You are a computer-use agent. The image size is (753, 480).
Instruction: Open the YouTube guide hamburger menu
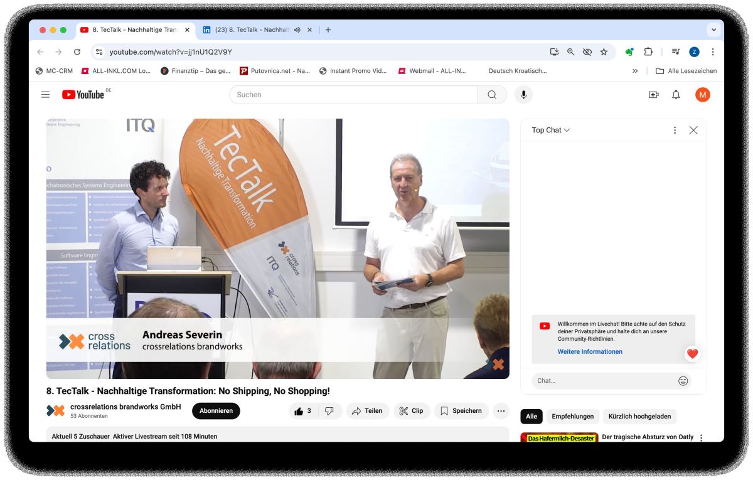coord(45,95)
